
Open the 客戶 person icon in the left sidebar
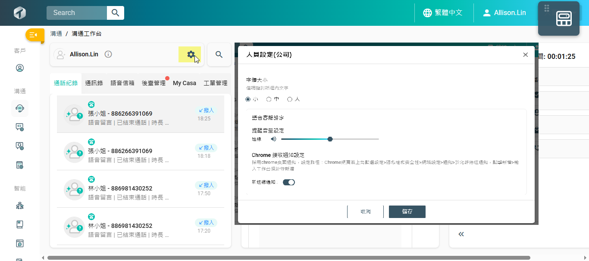19,68
